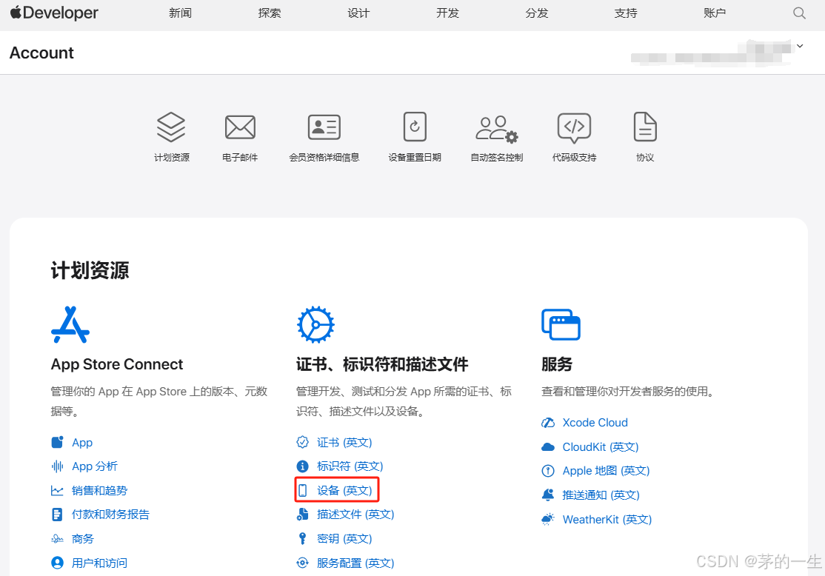This screenshot has height=576, width=825.
Task: Open the 开发 menu item
Action: tap(448, 13)
